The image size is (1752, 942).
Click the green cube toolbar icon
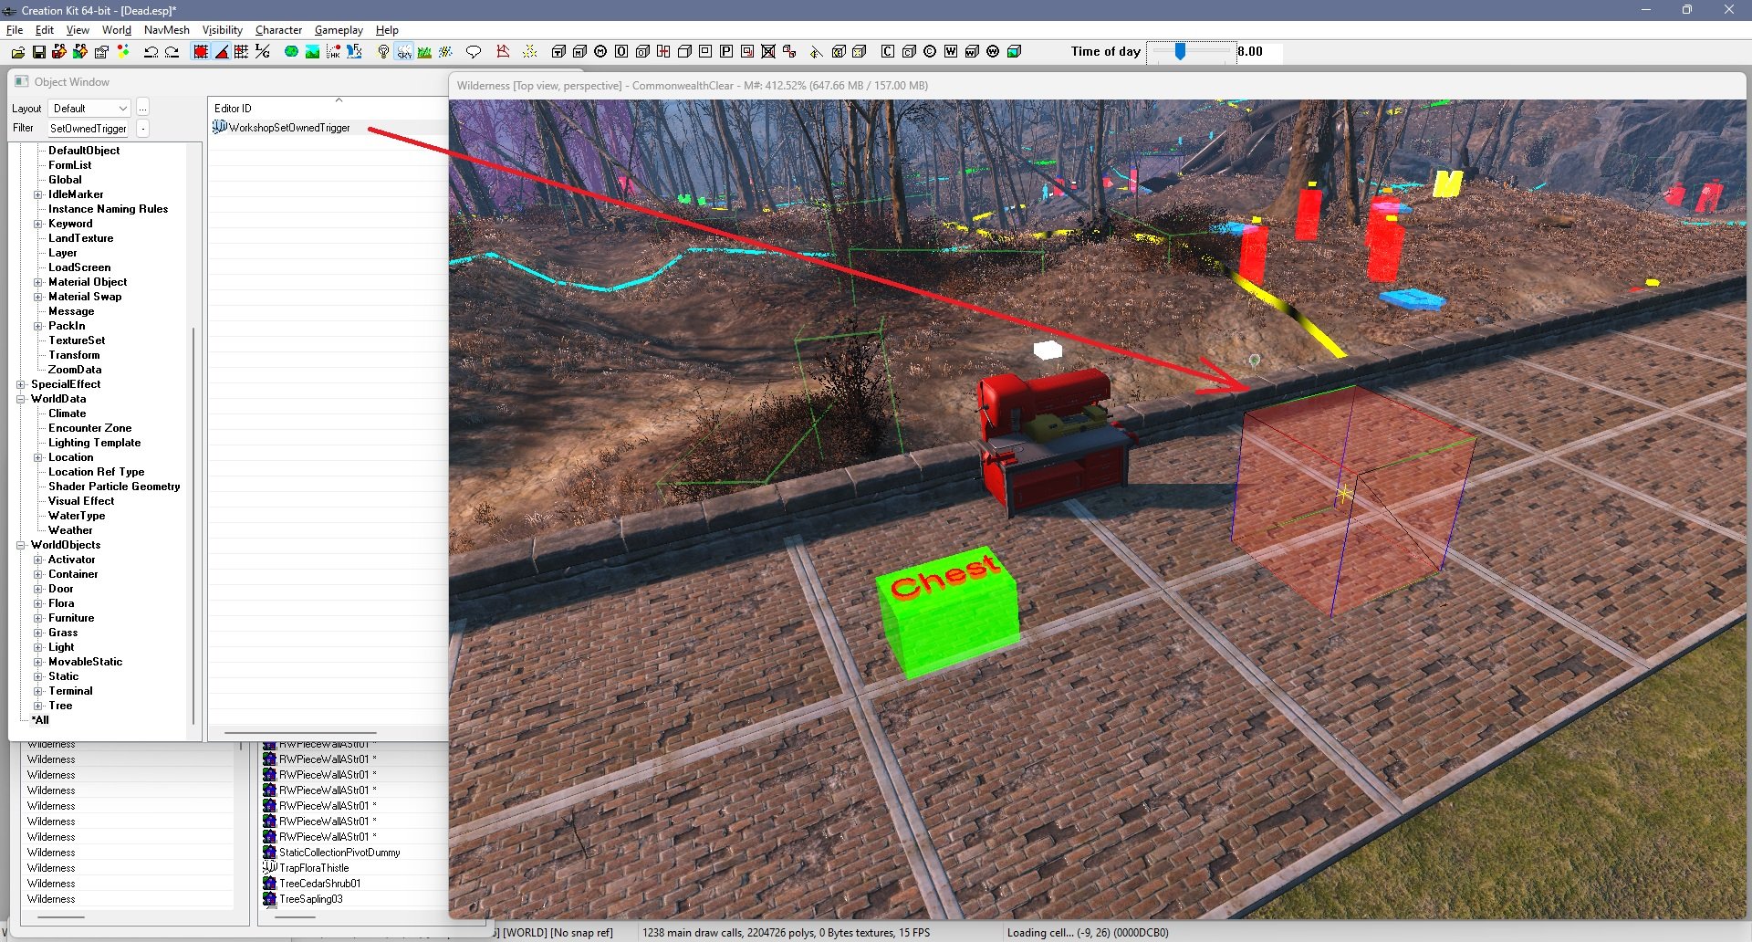click(1014, 52)
